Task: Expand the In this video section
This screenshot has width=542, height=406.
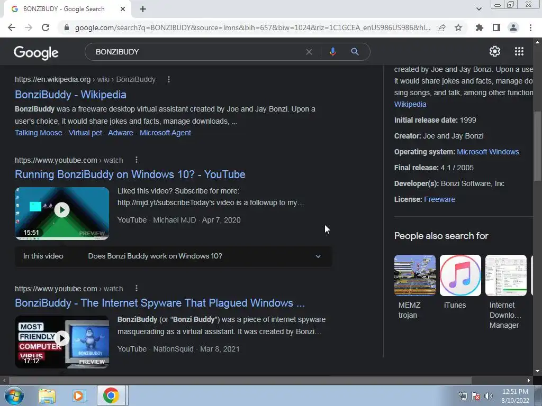Action: click(173, 256)
